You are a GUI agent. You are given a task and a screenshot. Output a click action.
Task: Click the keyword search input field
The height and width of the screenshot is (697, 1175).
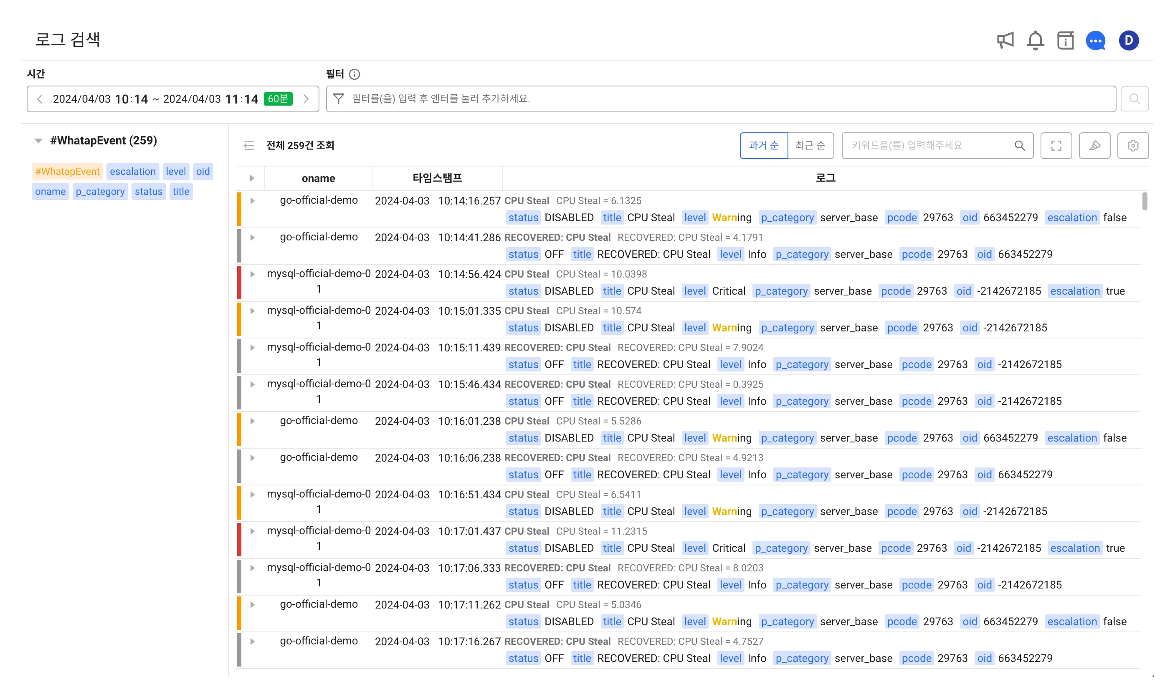[930, 146]
